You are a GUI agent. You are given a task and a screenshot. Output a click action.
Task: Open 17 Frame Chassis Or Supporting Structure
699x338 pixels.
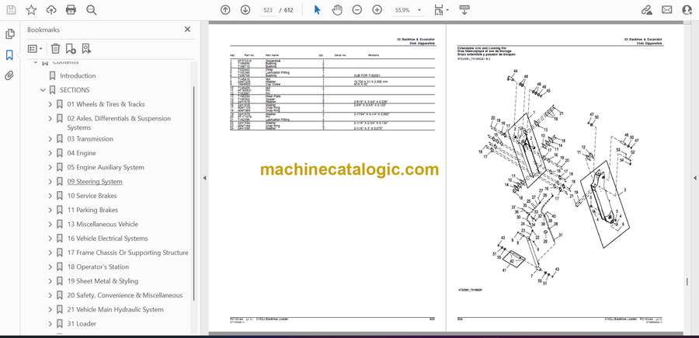click(127, 253)
